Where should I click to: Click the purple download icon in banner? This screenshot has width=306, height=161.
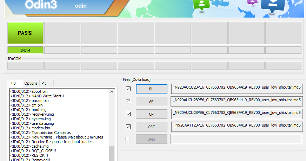pyautogui.click(x=252, y=2)
